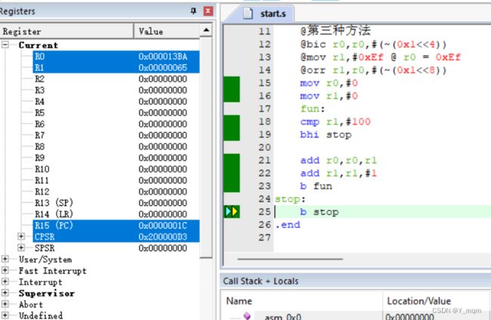Select the R1 register row
The height and width of the screenshot is (320, 491).
click(x=116, y=68)
